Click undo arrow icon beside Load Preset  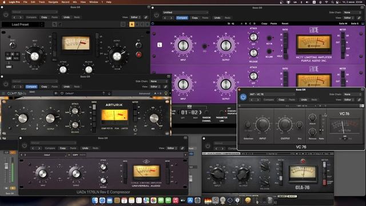(54, 24)
